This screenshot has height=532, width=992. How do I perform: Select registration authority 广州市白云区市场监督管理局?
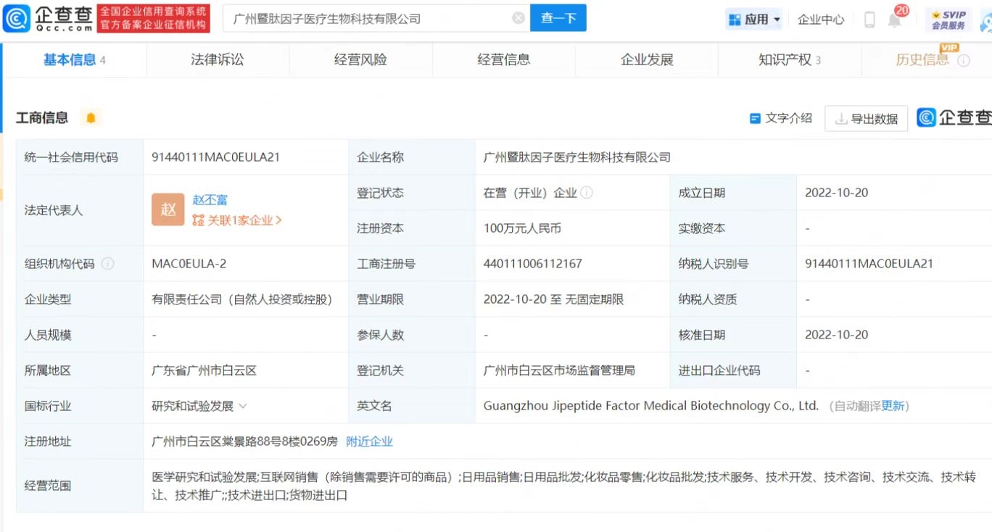point(559,370)
